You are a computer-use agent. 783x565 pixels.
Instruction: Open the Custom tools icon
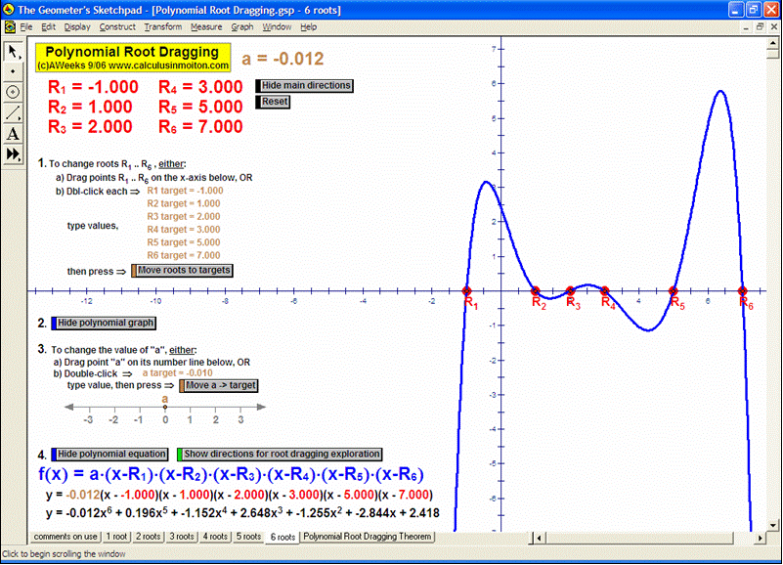tap(13, 152)
